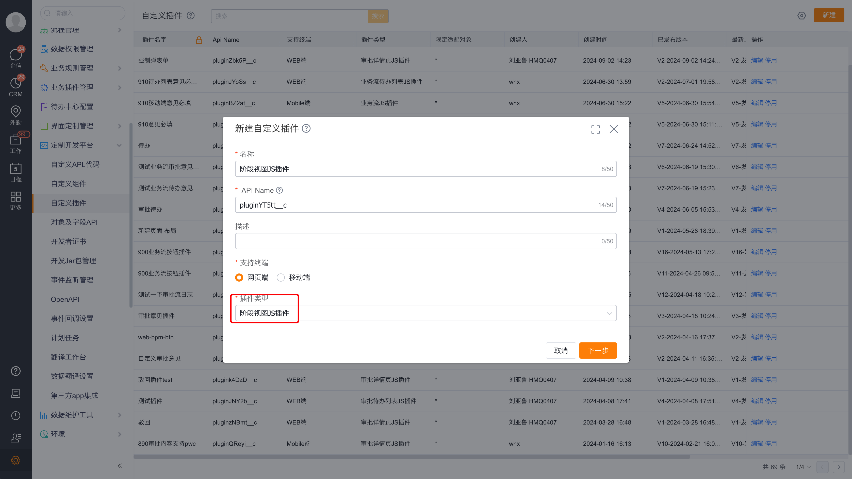The image size is (852, 479).
Task: Select the 网页端 radio button
Action: (239, 277)
